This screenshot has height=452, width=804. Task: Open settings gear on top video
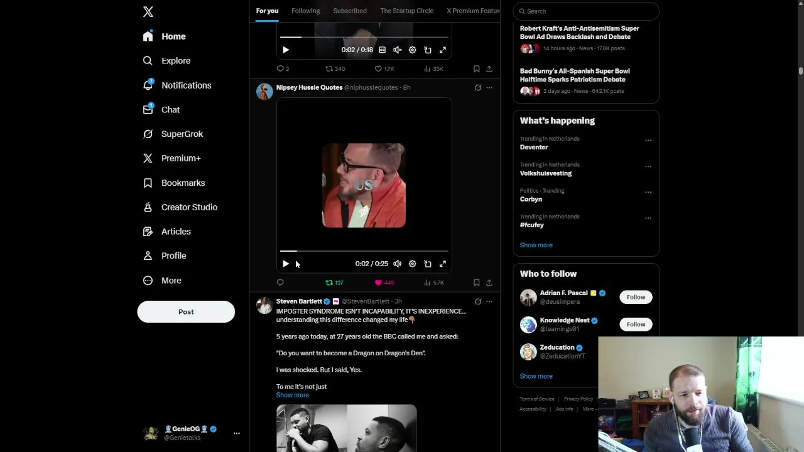[x=412, y=50]
